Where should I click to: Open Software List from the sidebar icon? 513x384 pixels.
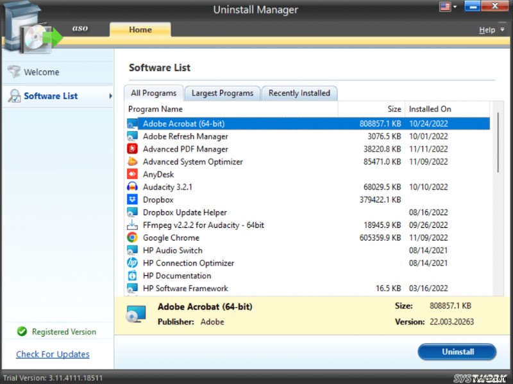(x=14, y=96)
